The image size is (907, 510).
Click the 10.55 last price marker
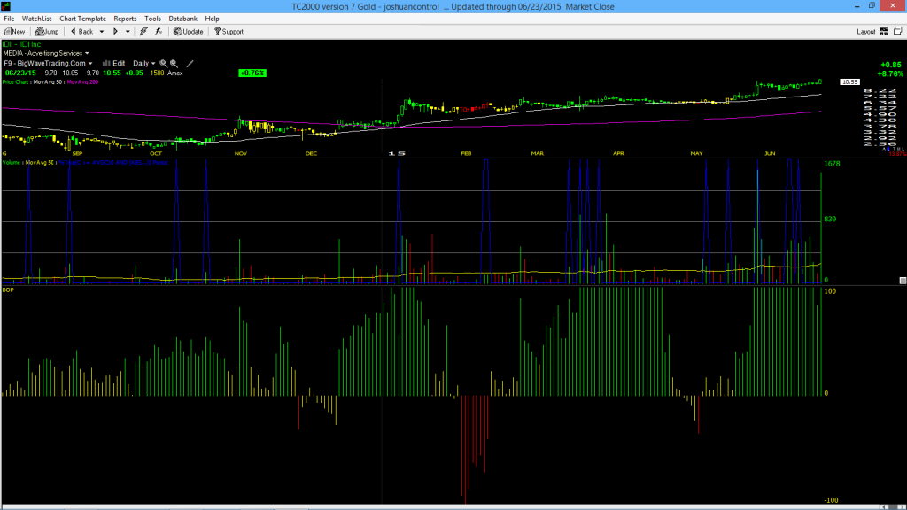(849, 82)
